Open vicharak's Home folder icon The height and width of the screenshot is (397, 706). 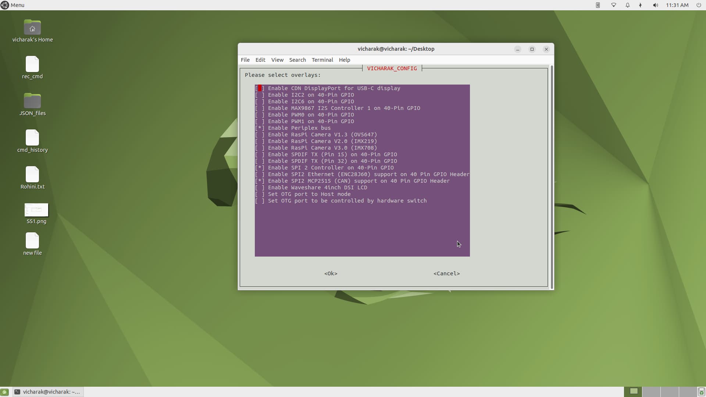pos(32,28)
